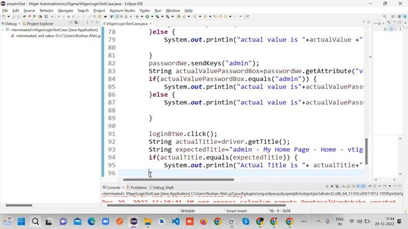Open the Open Console dropdown arrow
The image size is (408, 229).
pyautogui.click(x=390, y=186)
